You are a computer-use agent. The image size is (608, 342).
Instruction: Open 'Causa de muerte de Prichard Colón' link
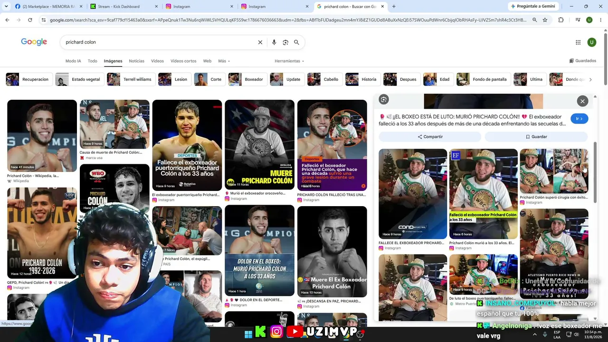coord(111,152)
